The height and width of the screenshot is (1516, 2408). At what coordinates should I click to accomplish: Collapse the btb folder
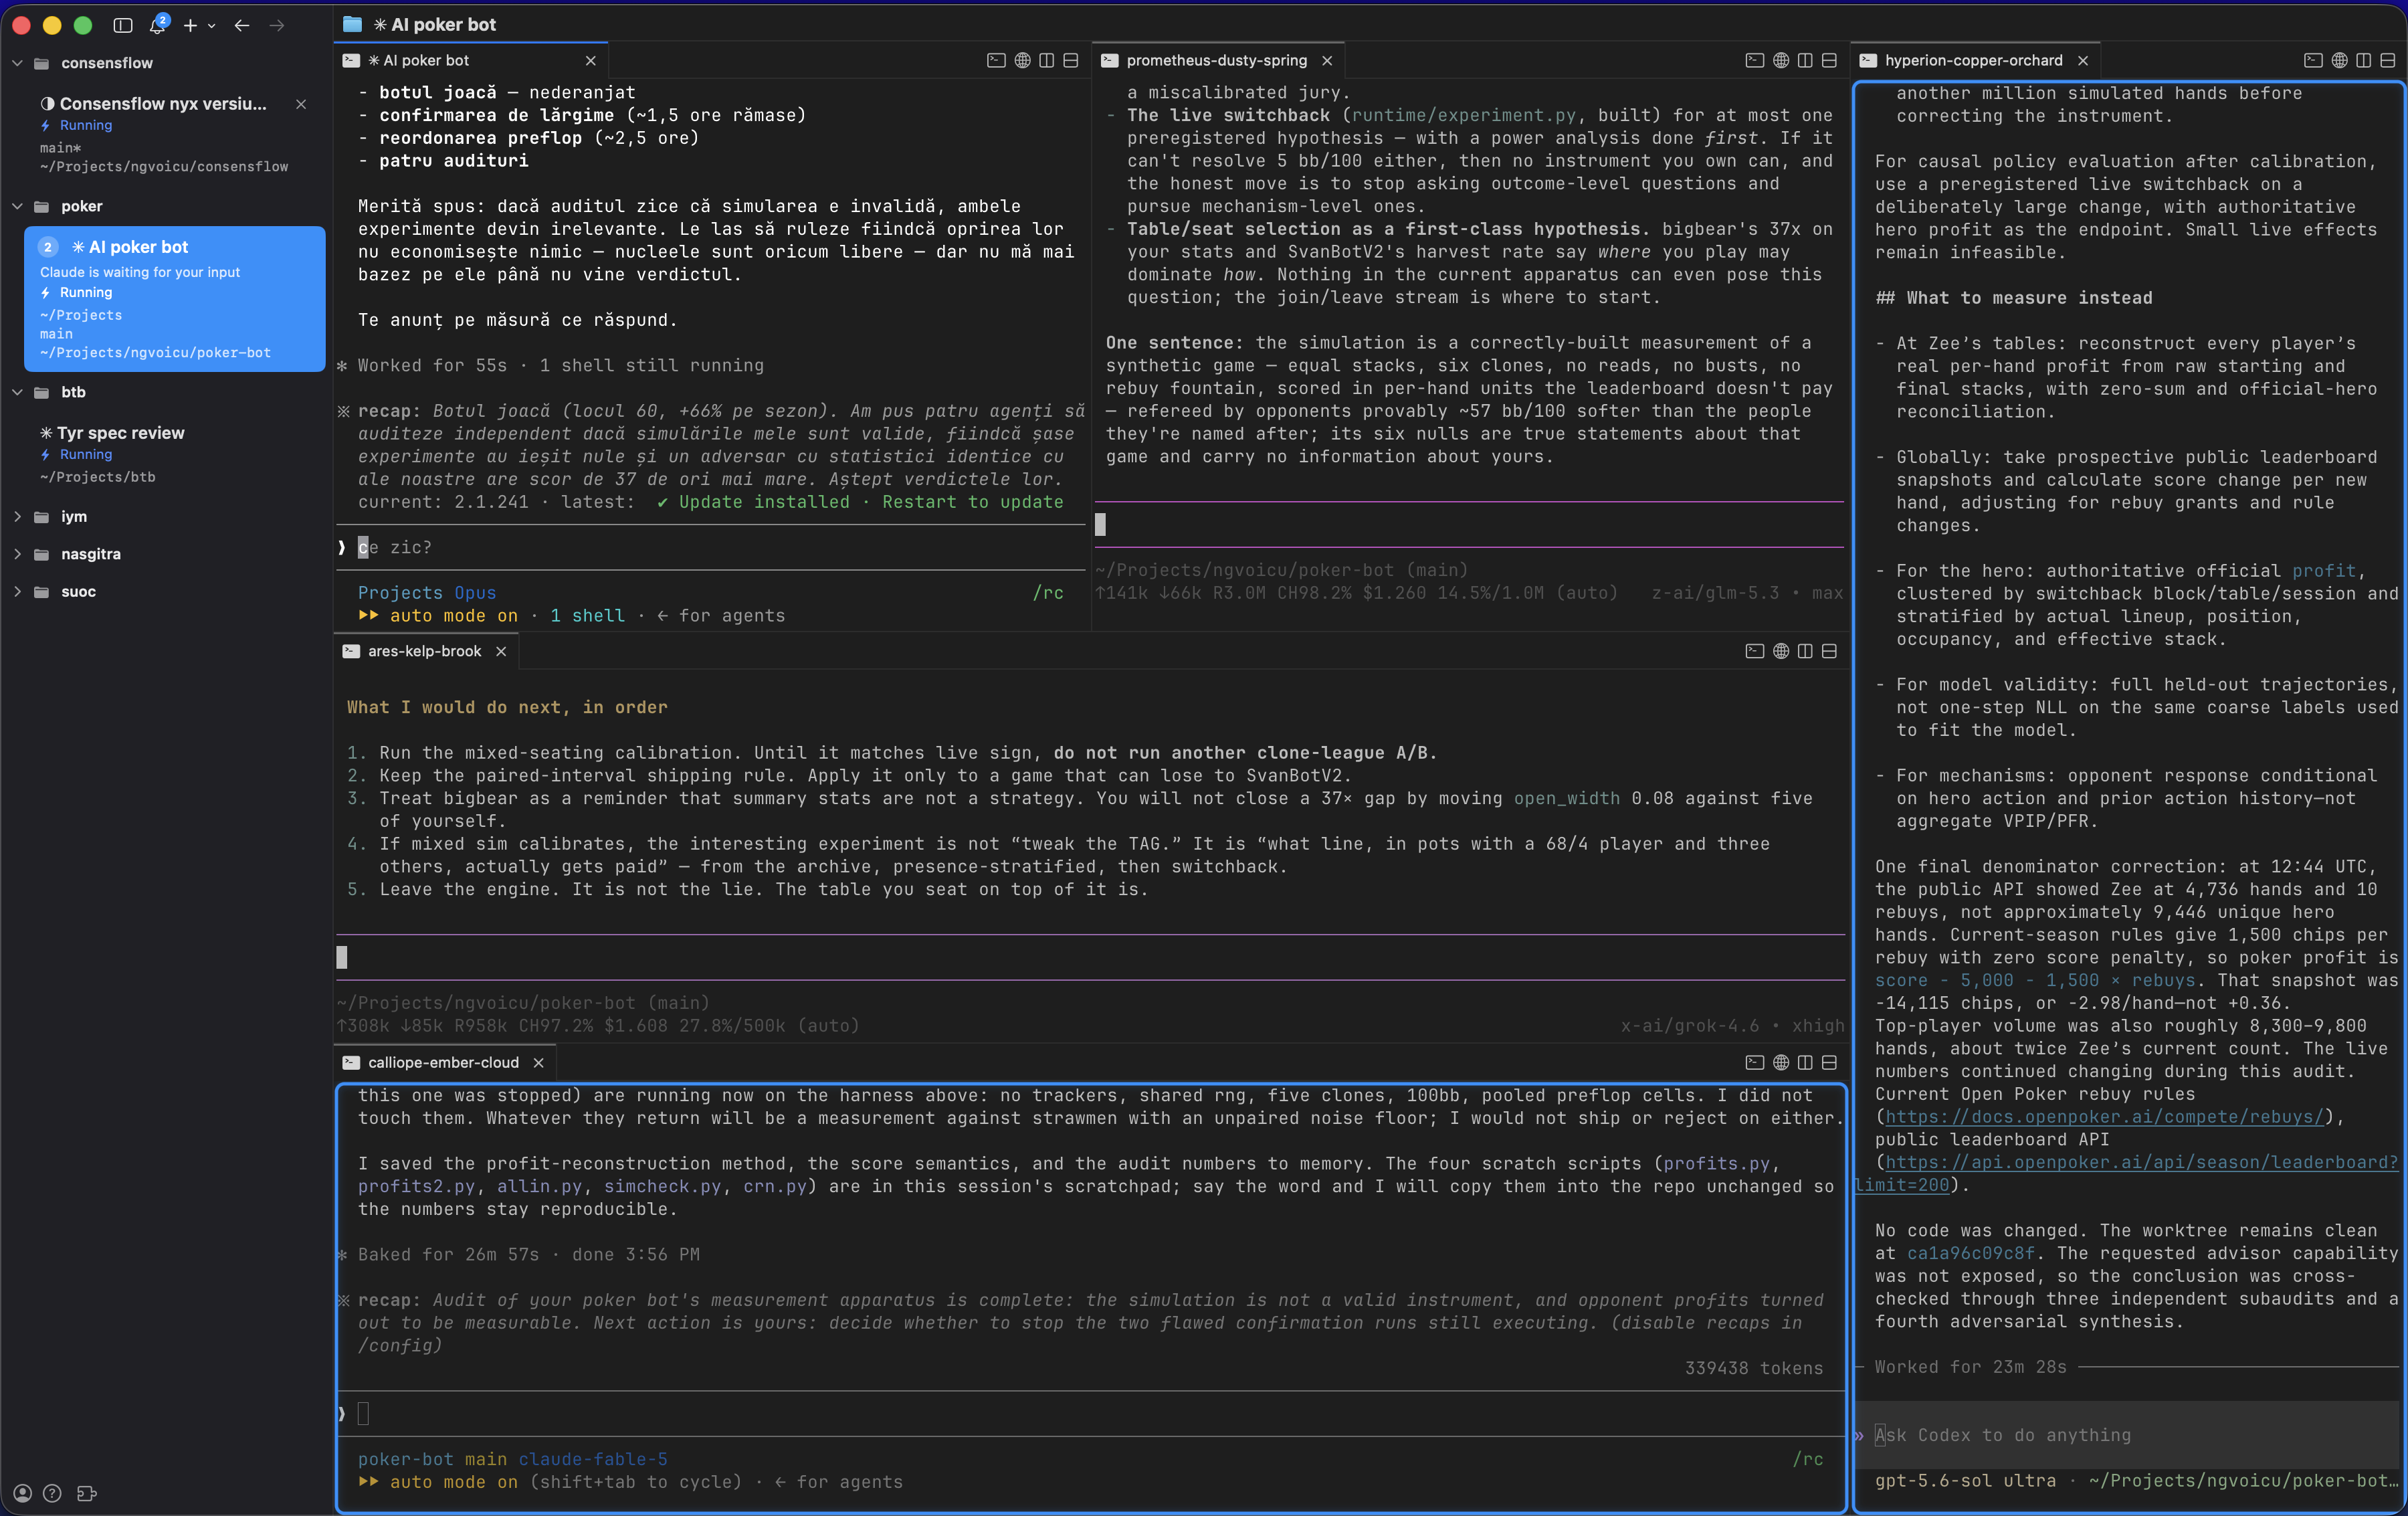17,392
